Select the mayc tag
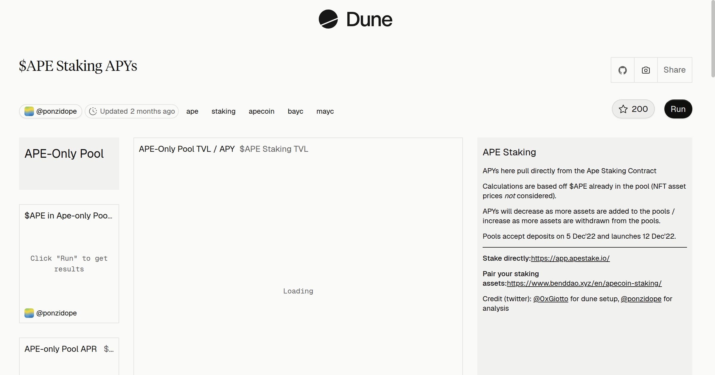Image resolution: width=715 pixels, height=375 pixels. 325,111
